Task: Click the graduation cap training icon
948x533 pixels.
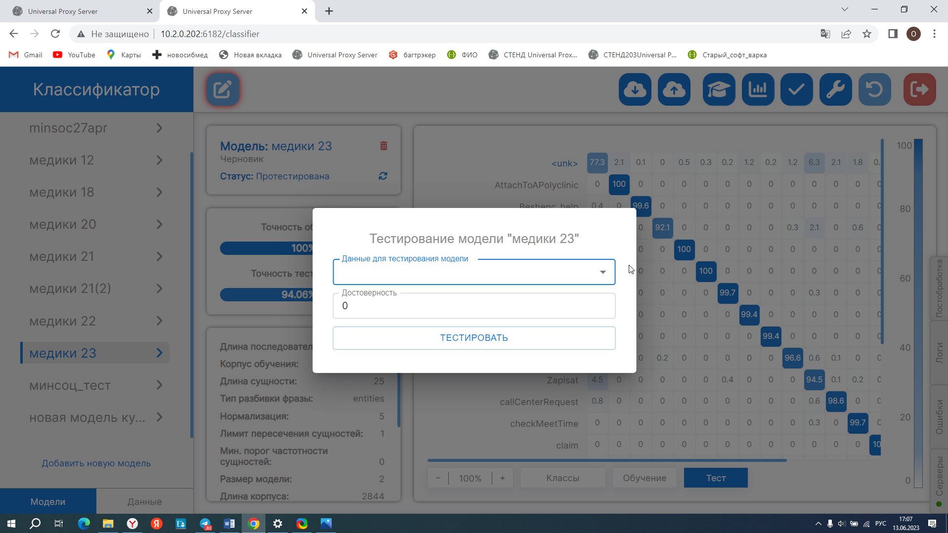Action: click(x=718, y=89)
